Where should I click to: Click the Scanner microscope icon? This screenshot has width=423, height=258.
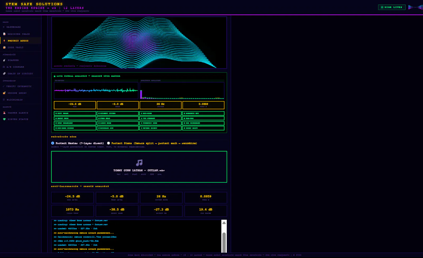pyautogui.click(x=4, y=60)
